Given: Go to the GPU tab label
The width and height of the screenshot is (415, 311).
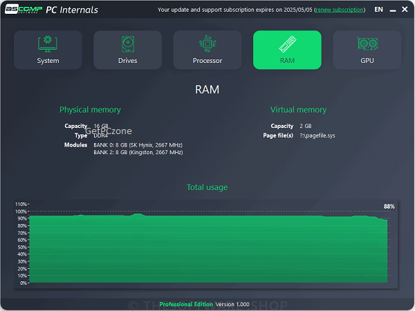Looking at the screenshot, I should (367, 61).
